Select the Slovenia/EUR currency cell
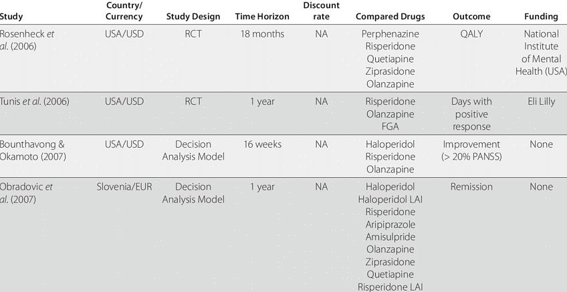 [124, 187]
